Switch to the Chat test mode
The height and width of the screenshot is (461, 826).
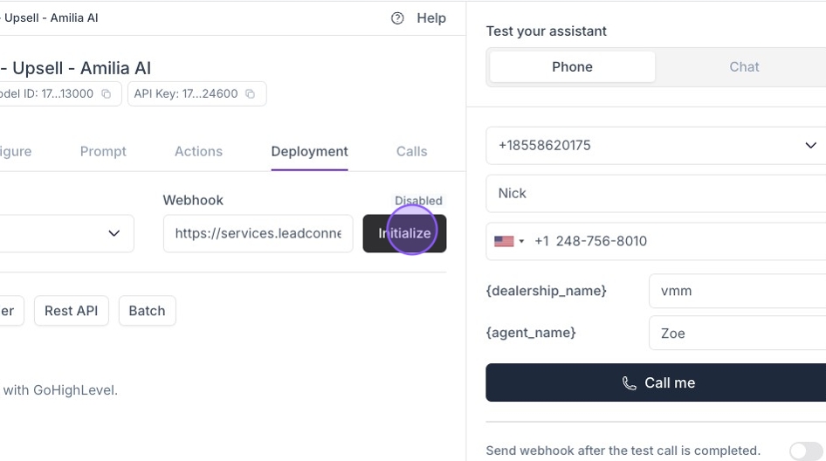click(744, 67)
